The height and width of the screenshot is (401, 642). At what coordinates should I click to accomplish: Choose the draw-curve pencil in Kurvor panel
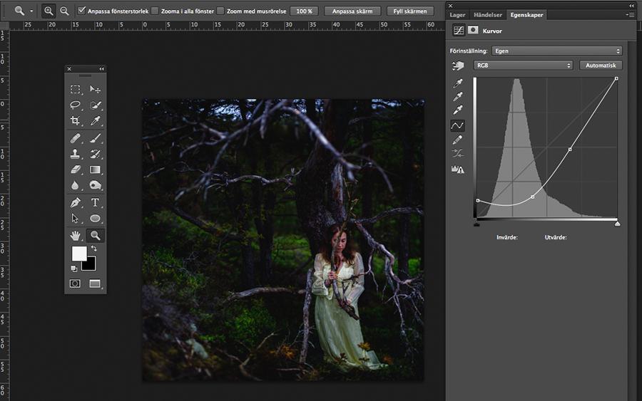pyautogui.click(x=457, y=140)
